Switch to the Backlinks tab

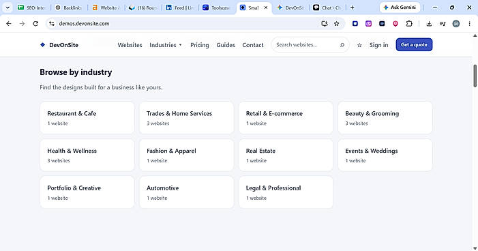click(69, 8)
